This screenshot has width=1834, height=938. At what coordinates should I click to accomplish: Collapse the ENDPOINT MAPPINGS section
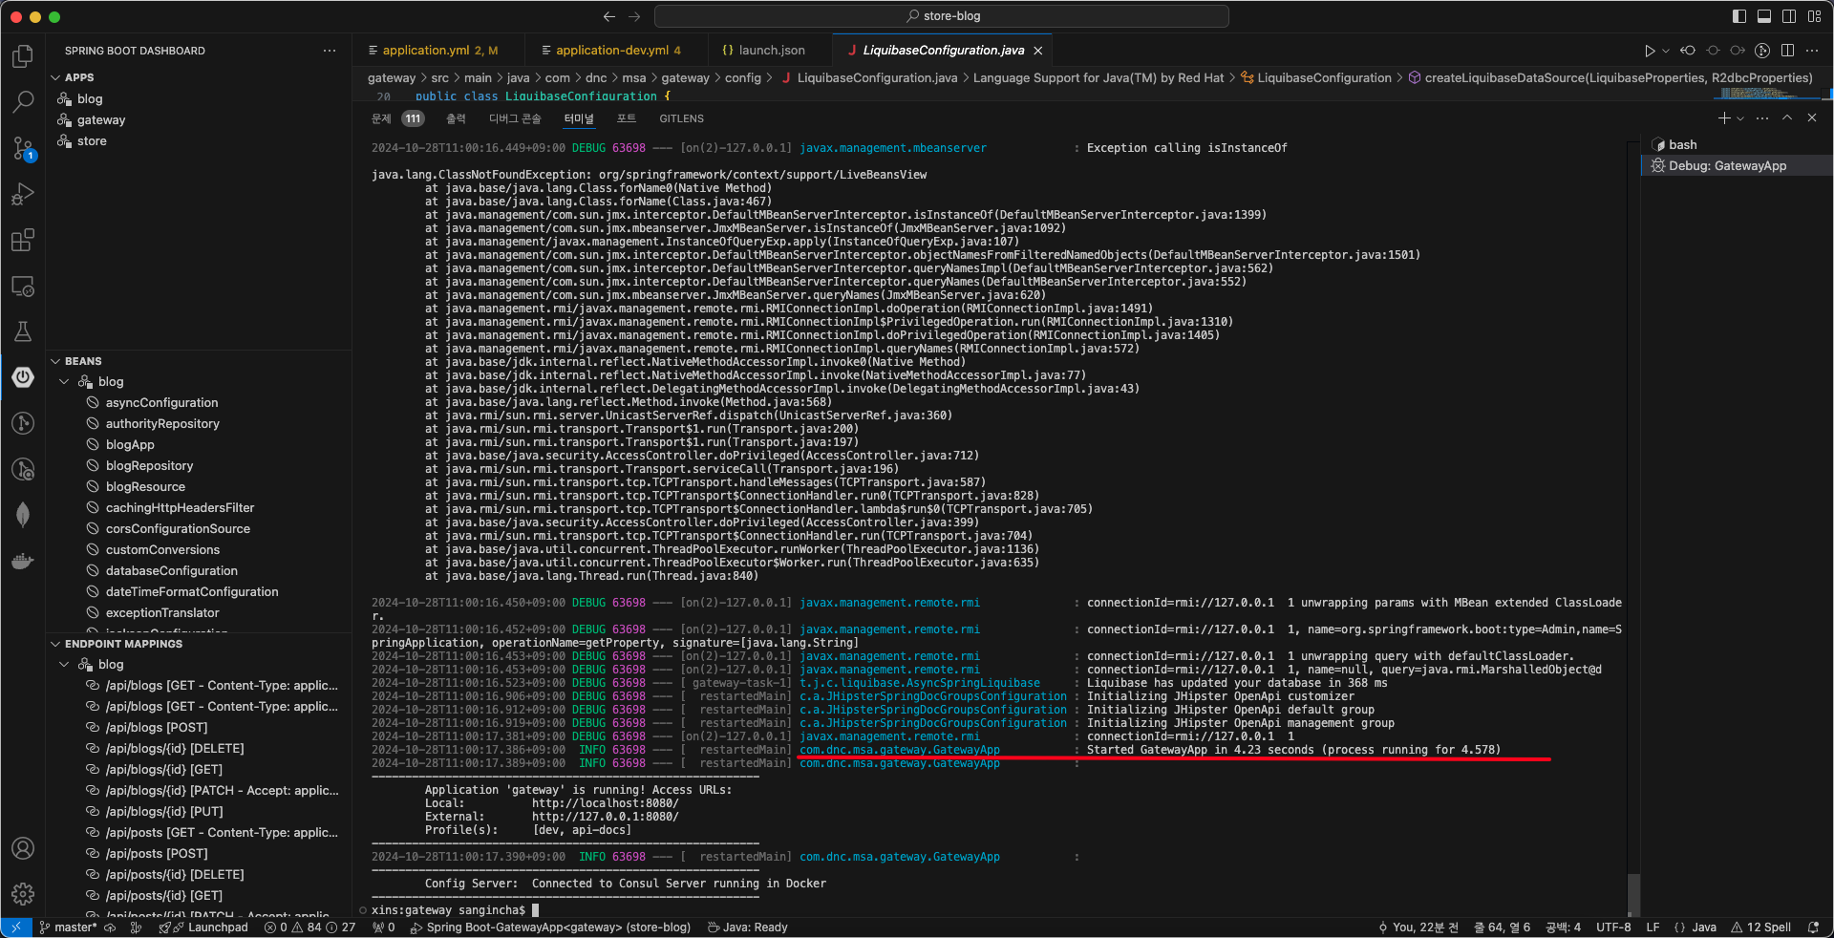click(x=55, y=644)
